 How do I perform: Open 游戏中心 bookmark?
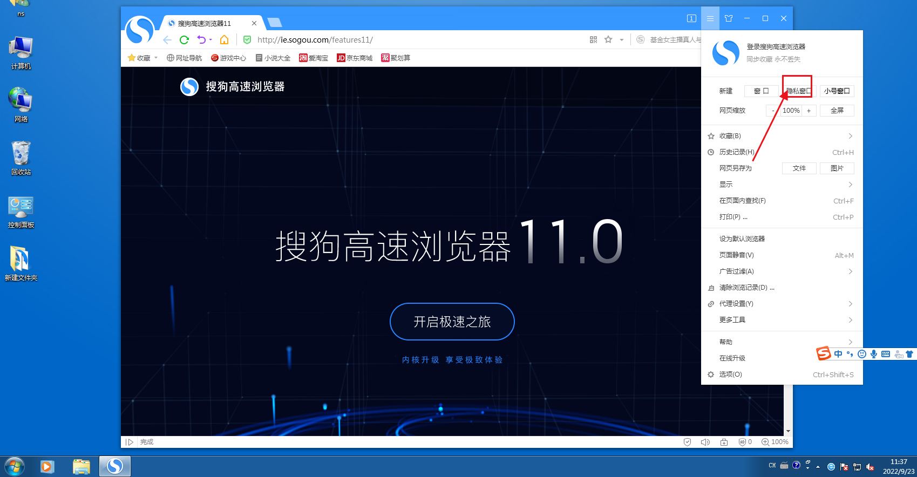[228, 58]
